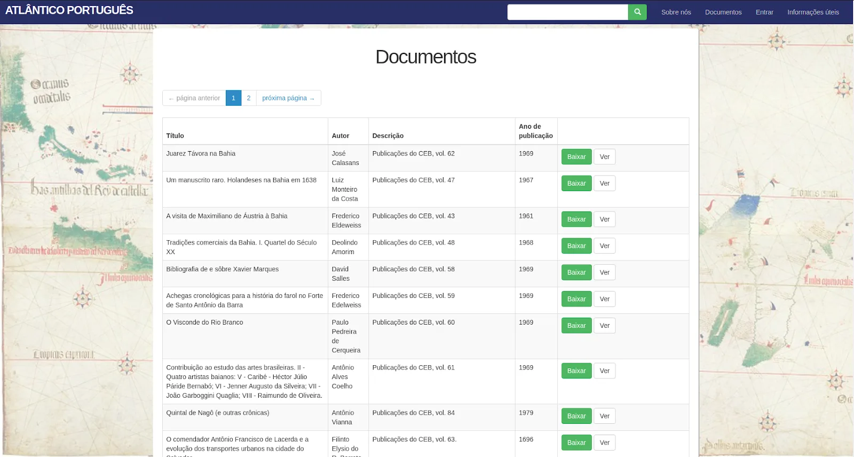This screenshot has height=457, width=854.
Task: View Contribuição ao estudo das artes brasileiras
Action: pyautogui.click(x=604, y=371)
